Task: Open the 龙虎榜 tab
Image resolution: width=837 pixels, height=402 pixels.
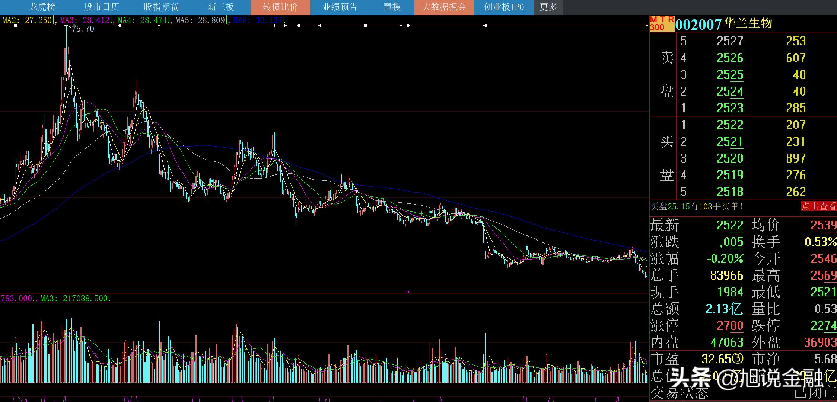Action: [x=42, y=7]
